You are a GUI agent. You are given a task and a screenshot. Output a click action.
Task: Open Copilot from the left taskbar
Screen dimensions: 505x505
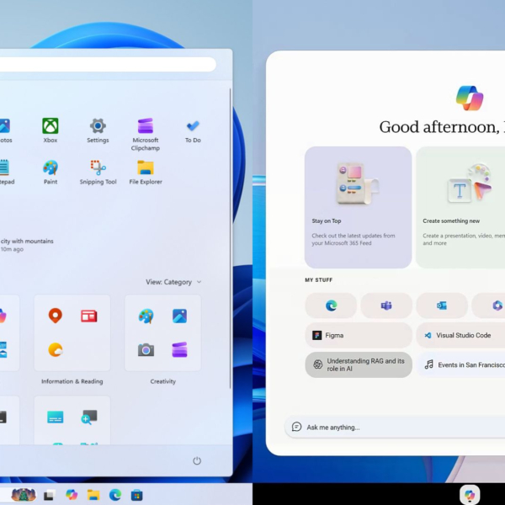click(x=72, y=494)
